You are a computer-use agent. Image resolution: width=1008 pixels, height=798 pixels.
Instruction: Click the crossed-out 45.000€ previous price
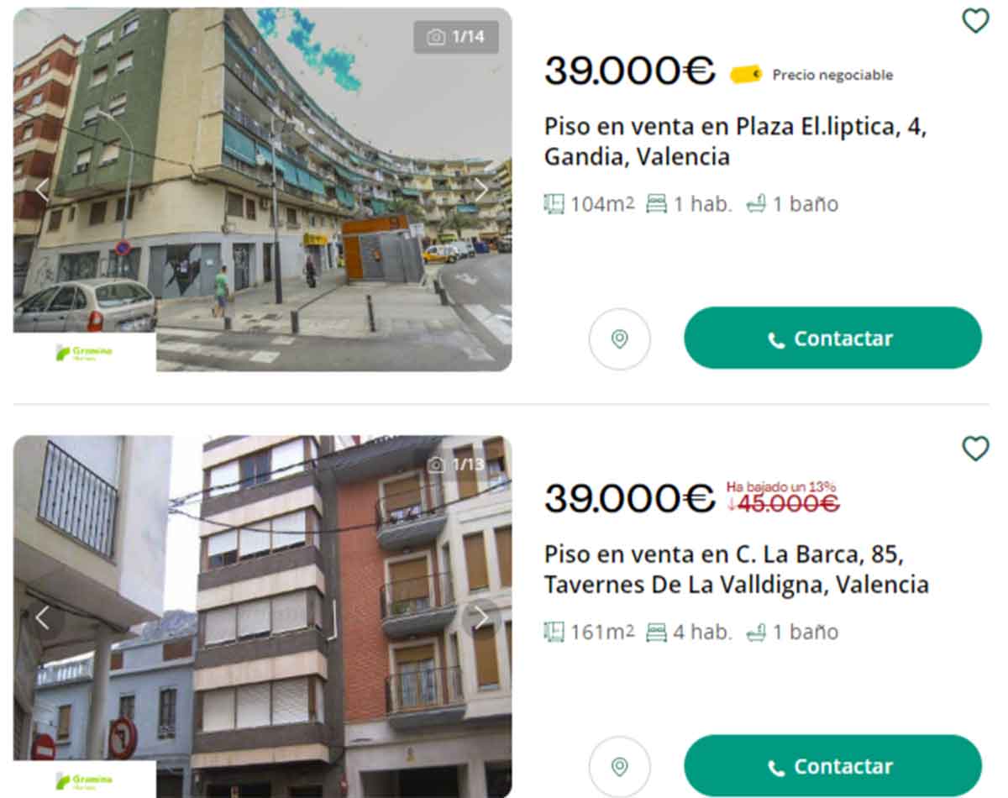(x=783, y=503)
